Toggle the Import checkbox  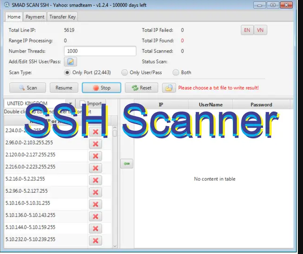click(83, 104)
